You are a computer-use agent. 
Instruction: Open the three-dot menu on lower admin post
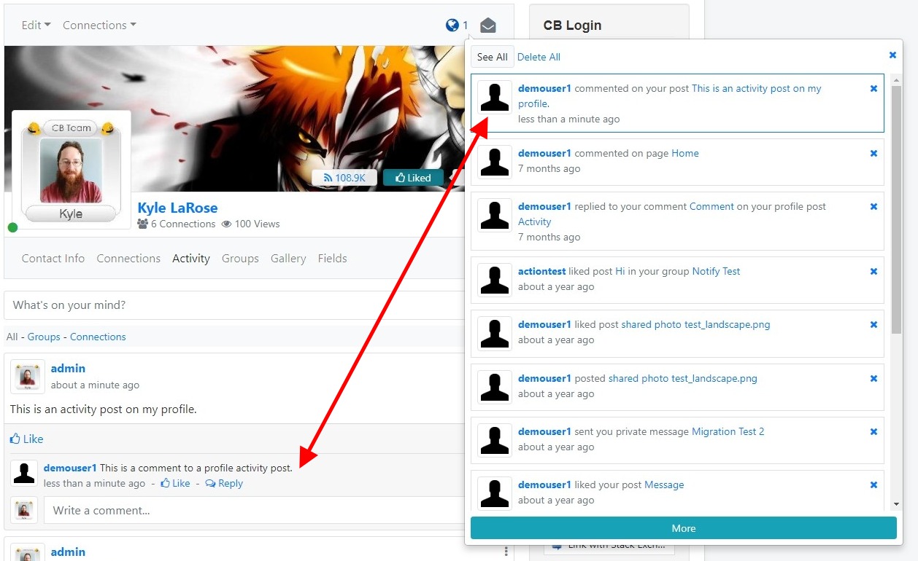point(506,552)
